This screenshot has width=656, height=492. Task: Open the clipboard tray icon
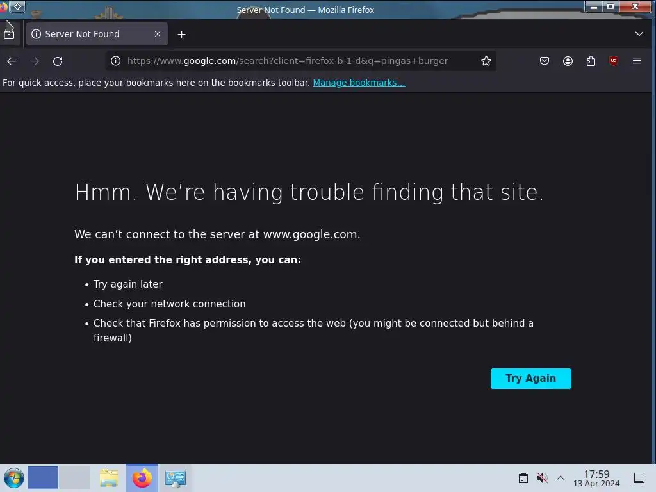(523, 478)
